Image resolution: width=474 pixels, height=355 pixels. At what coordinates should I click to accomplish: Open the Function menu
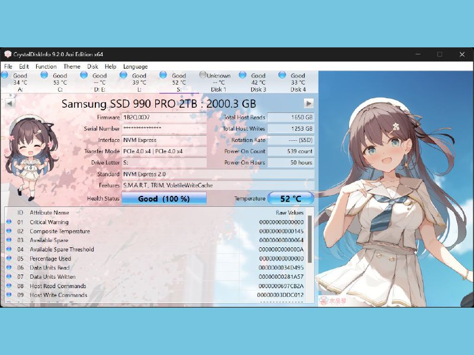pos(46,66)
